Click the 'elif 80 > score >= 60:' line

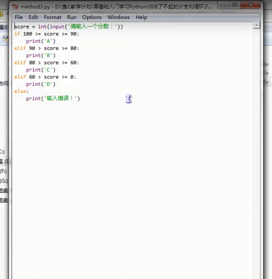coord(46,63)
